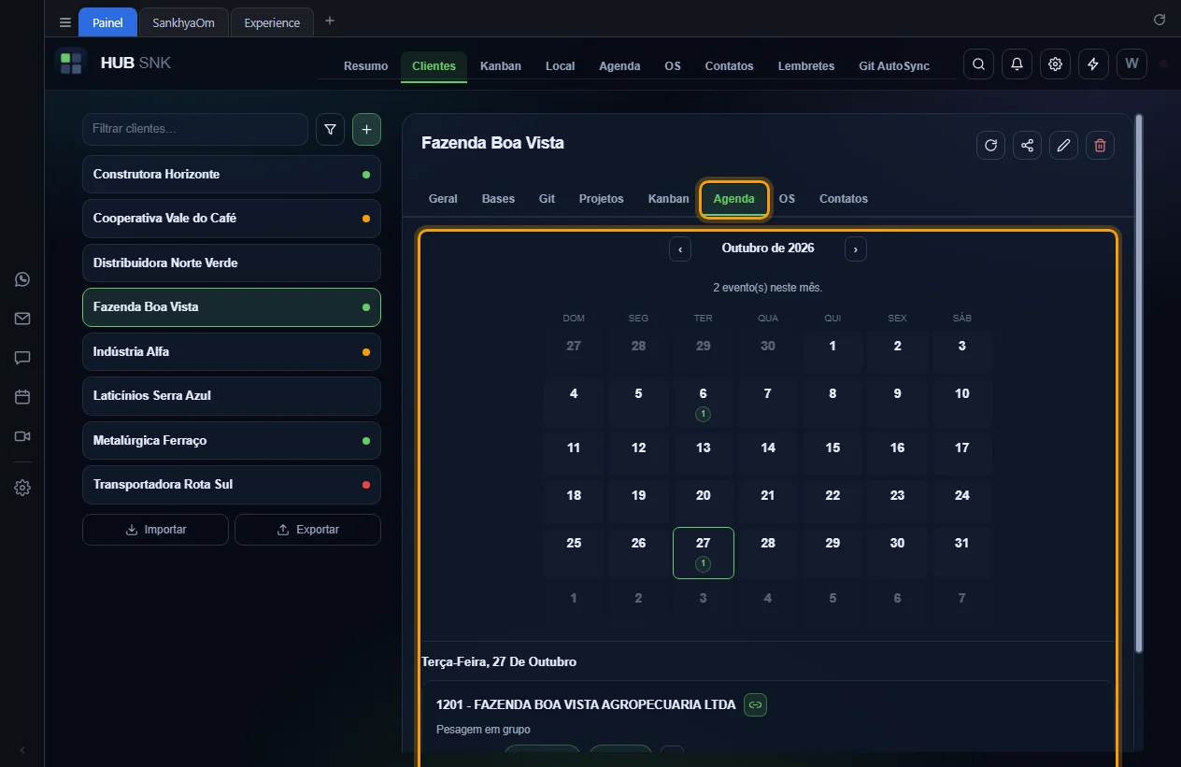The height and width of the screenshot is (767, 1181).
Task: Select client Metalúrgica Ferraço
Action: point(232,440)
